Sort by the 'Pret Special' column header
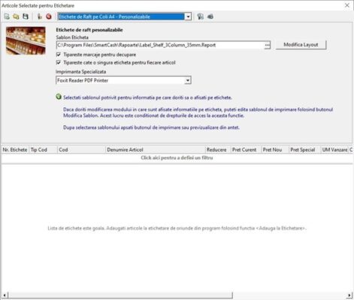This screenshot has width=354, height=300. [x=304, y=150]
